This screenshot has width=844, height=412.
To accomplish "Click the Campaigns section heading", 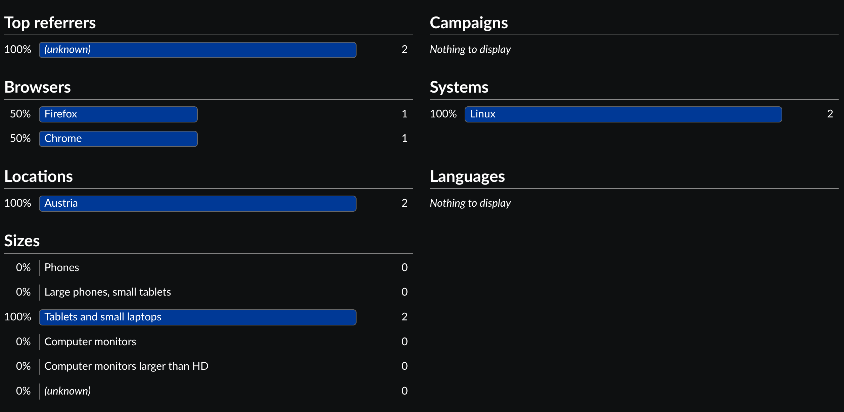I will 469,23.
